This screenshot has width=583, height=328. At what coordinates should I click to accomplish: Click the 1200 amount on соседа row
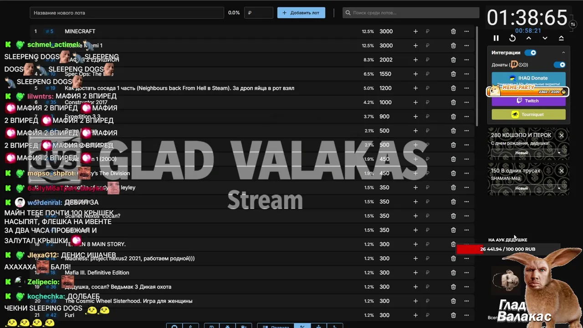385,88
